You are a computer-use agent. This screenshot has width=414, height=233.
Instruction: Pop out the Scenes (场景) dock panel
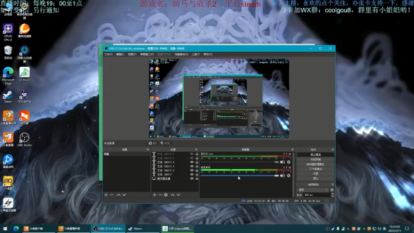[x=148, y=150]
